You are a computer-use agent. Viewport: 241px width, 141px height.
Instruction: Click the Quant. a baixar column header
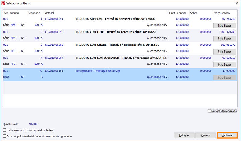(x=178, y=13)
